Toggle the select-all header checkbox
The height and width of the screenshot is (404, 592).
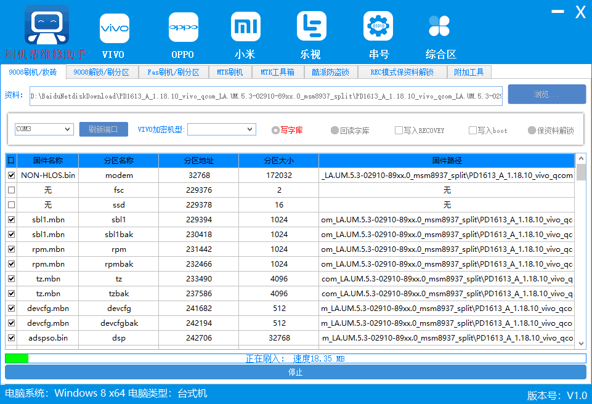11,161
